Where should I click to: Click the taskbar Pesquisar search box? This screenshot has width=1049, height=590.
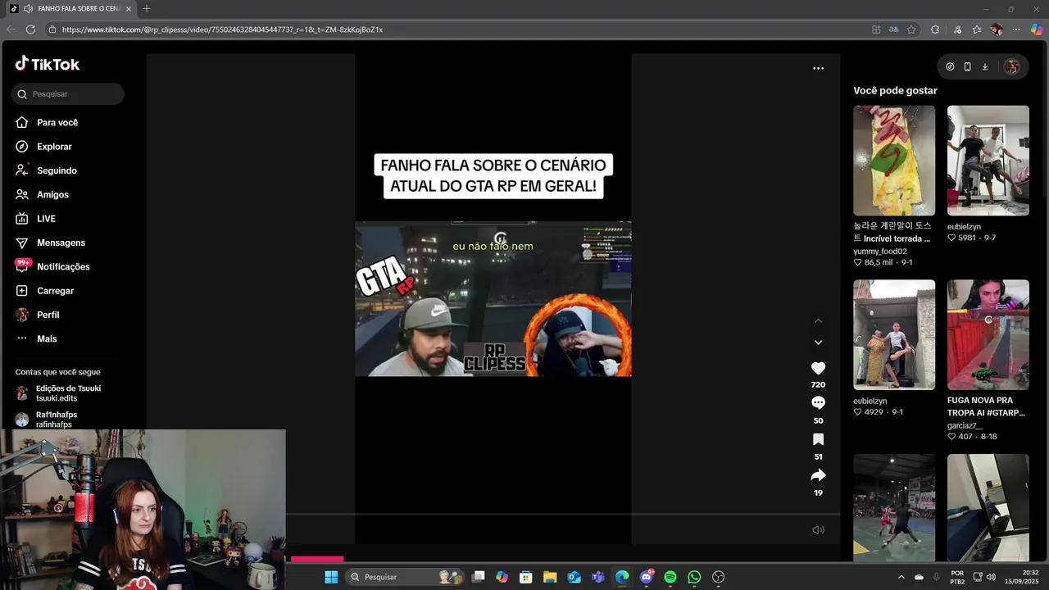(405, 577)
